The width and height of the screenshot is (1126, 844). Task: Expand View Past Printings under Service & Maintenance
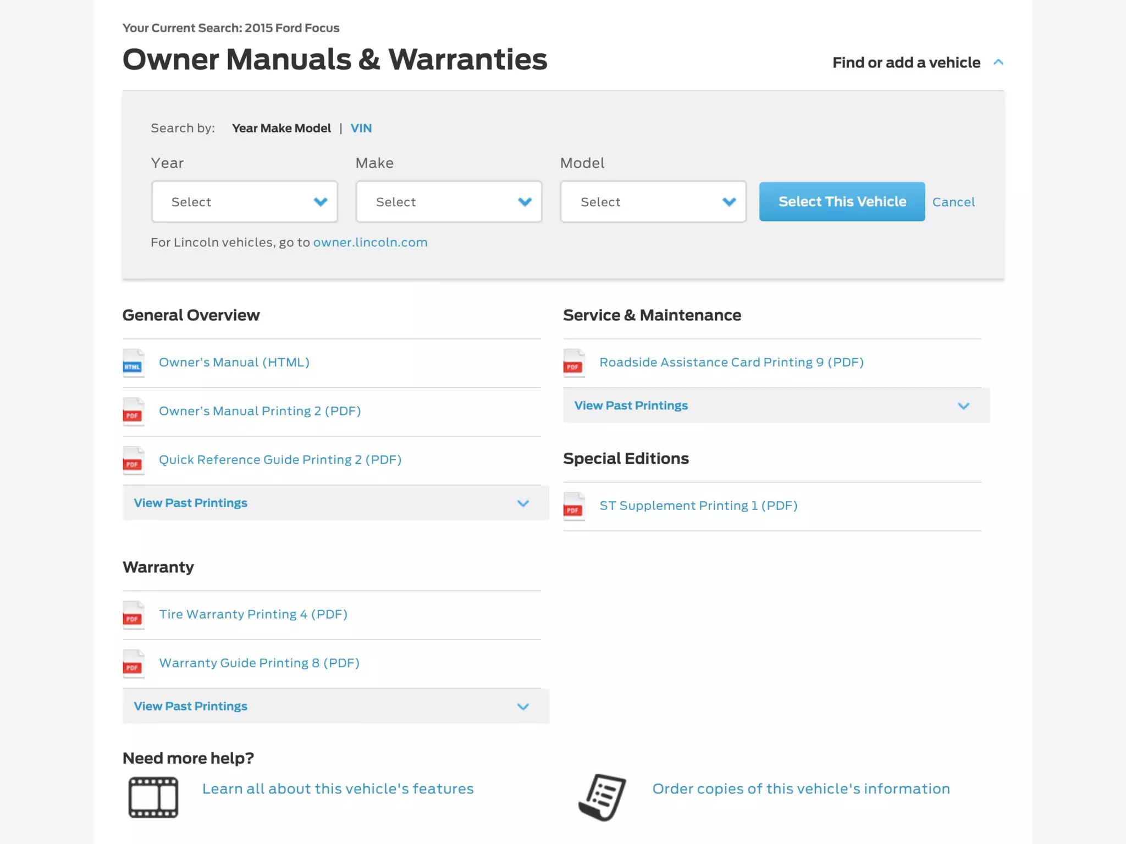pos(776,406)
